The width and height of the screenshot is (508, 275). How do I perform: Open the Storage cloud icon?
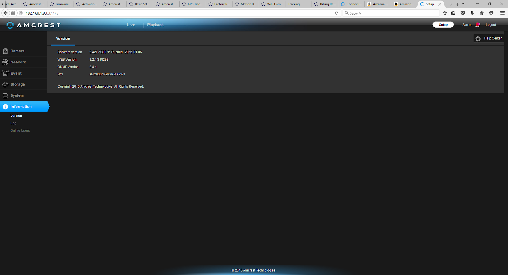point(5,84)
